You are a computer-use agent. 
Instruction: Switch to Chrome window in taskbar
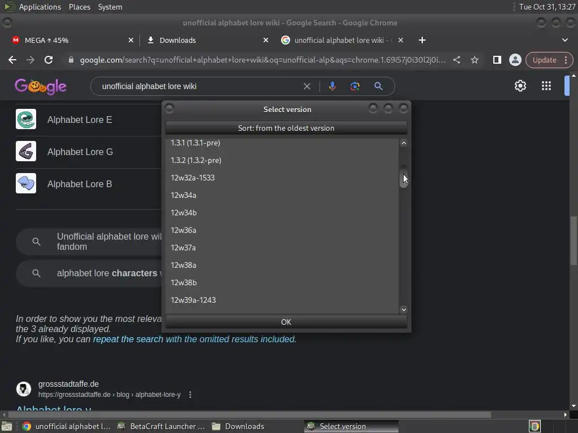tap(67, 426)
